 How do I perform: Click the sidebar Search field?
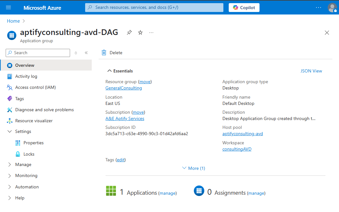click(38, 53)
